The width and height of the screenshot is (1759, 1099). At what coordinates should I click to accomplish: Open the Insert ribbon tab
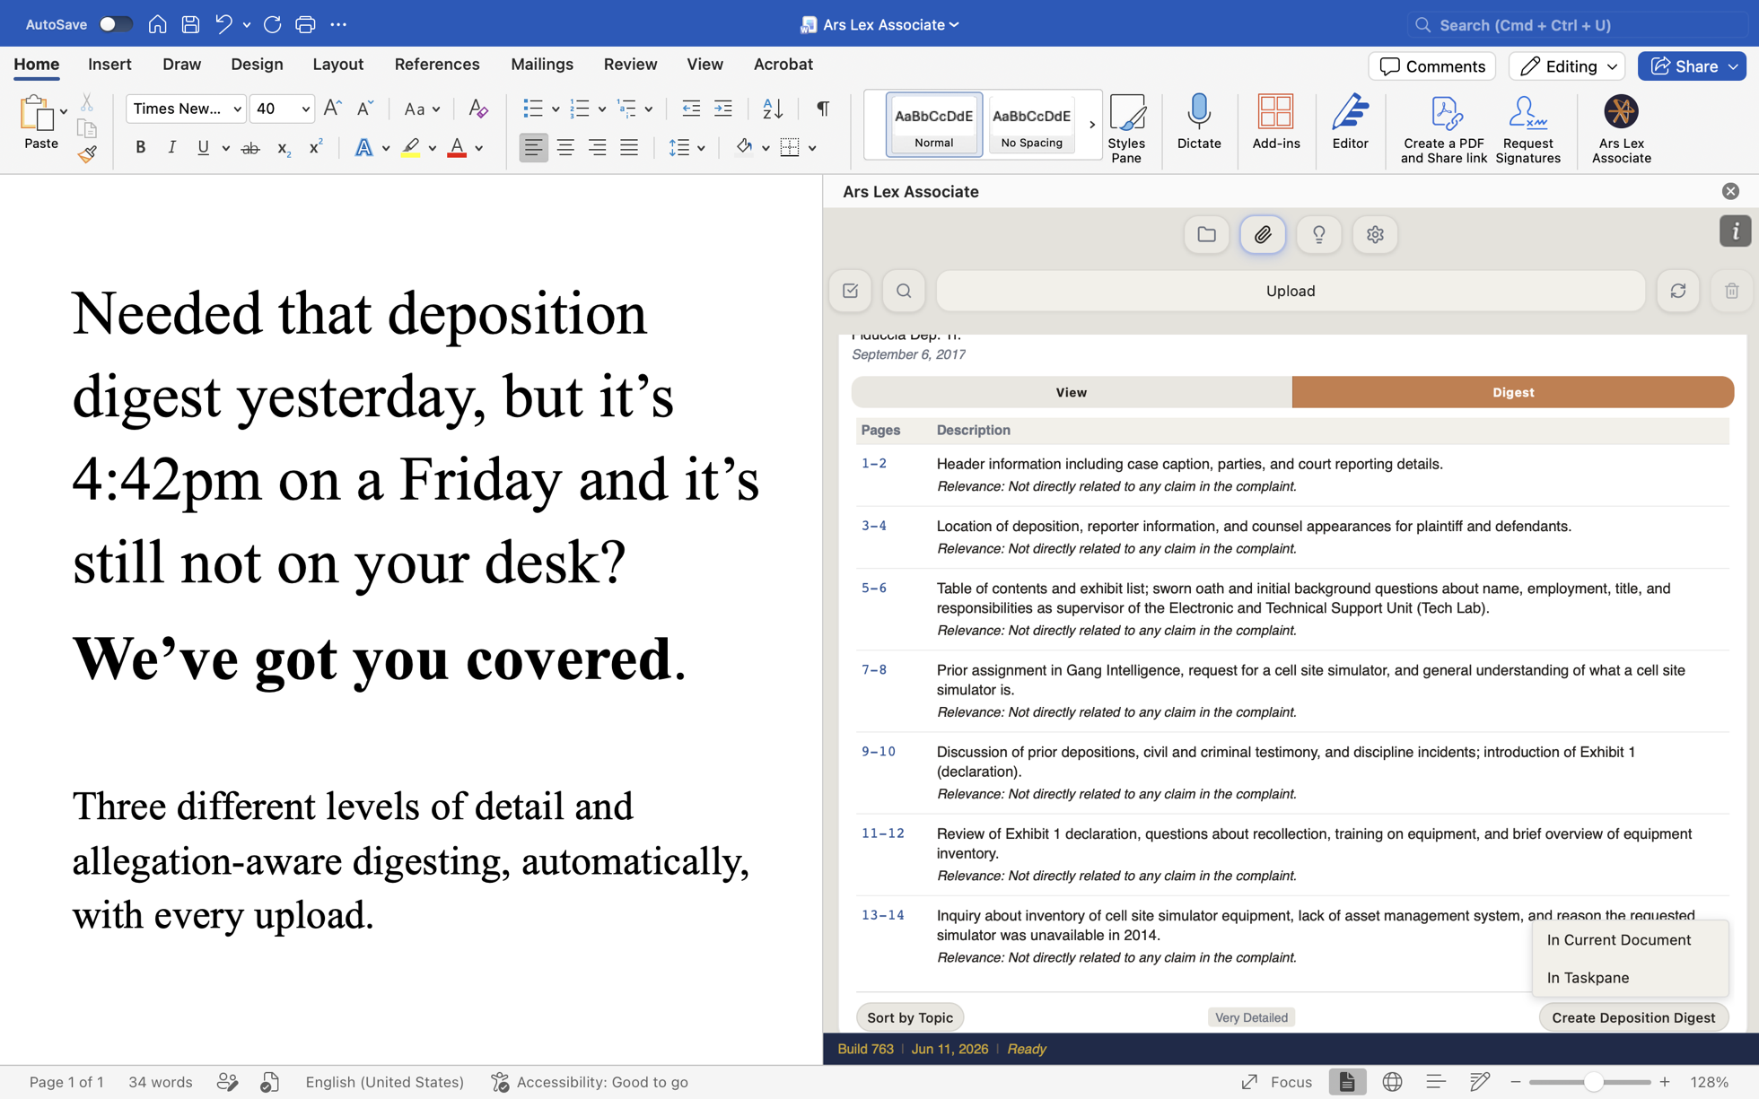109,65
